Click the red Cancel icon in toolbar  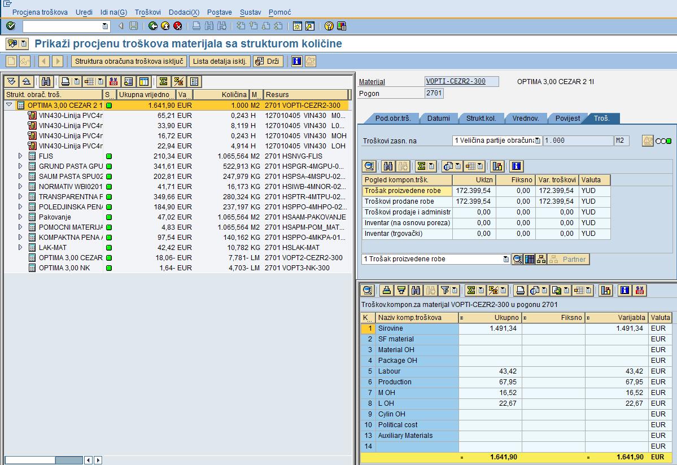[178, 26]
